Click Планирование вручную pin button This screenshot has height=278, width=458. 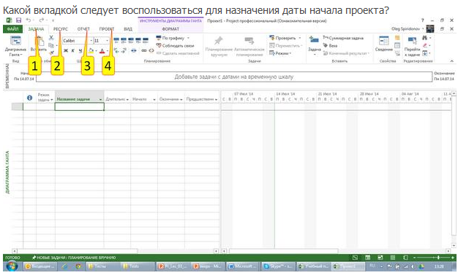coord(219,46)
